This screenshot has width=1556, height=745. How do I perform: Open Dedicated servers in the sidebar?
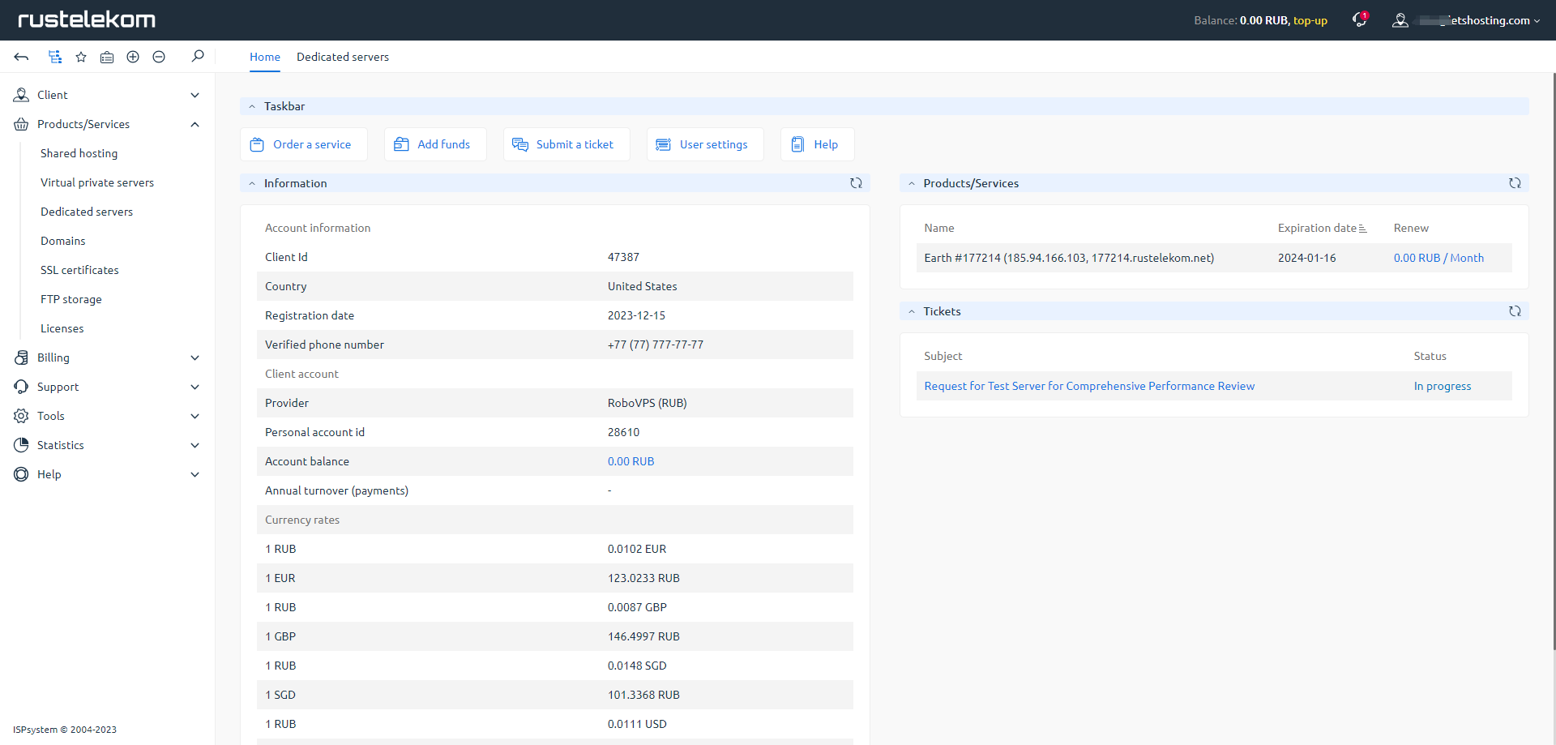tap(87, 212)
